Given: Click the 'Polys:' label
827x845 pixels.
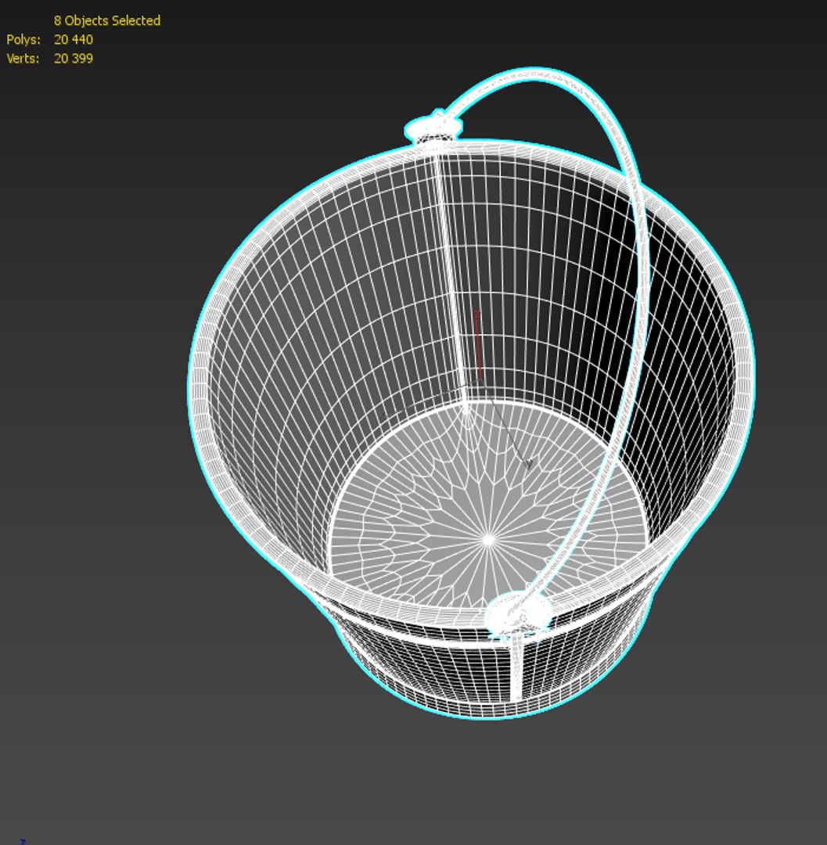Looking at the screenshot, I should [x=23, y=39].
